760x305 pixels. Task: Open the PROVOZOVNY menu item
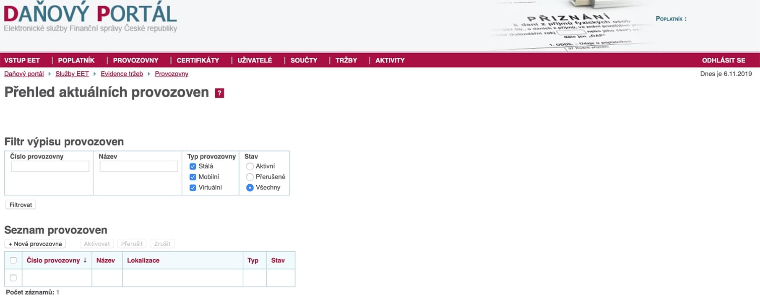pyautogui.click(x=135, y=60)
